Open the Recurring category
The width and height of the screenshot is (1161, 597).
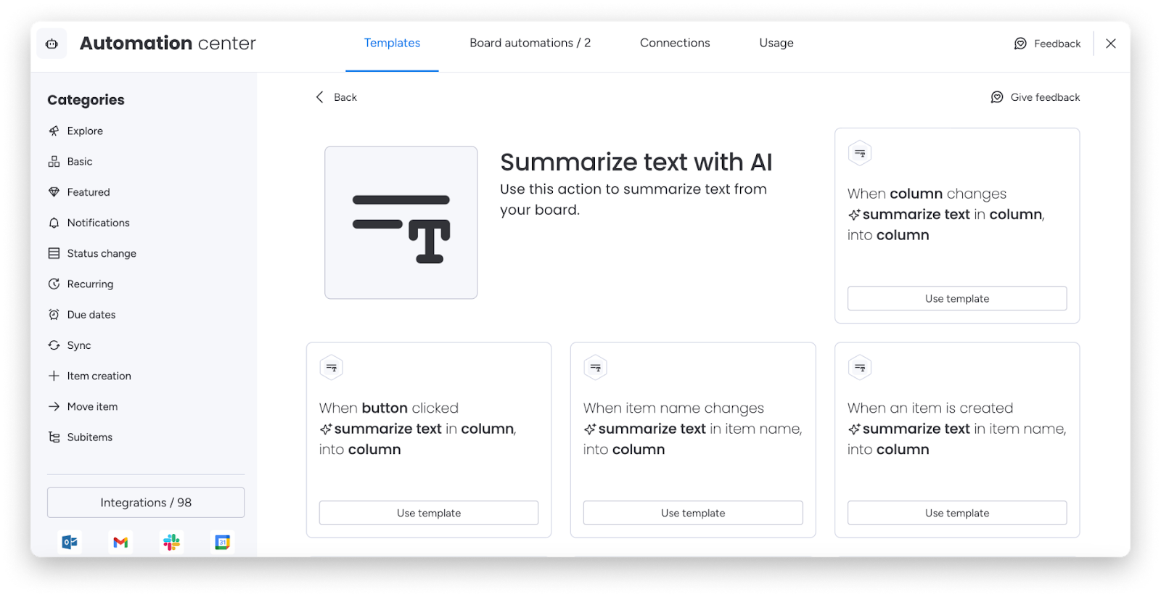pyautogui.click(x=81, y=284)
